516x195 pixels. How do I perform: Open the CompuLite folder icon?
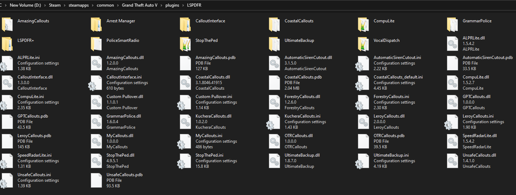pyautogui.click(x=363, y=24)
